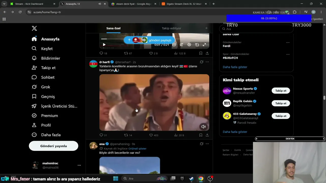Open the mainmirac account menu
Image resolution: width=326 pixels, height=183 pixels.
[56, 165]
